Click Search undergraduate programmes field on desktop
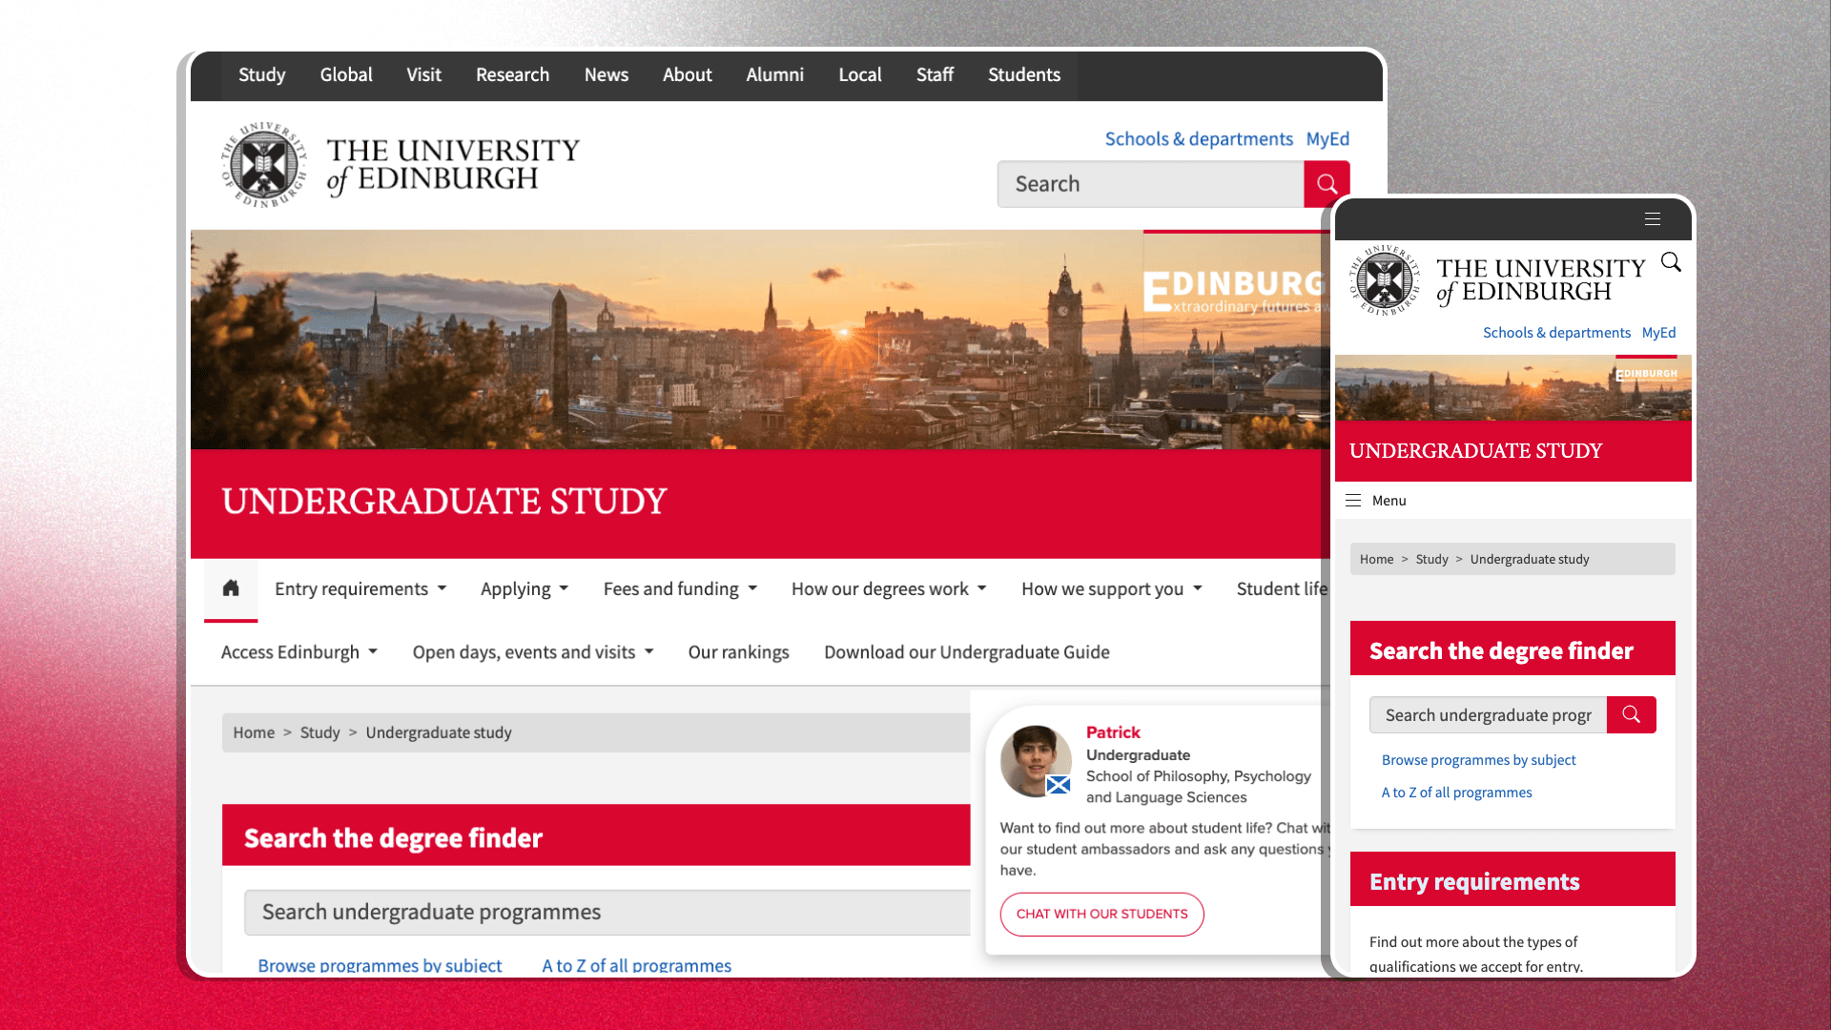This screenshot has height=1030, width=1831. (607, 913)
